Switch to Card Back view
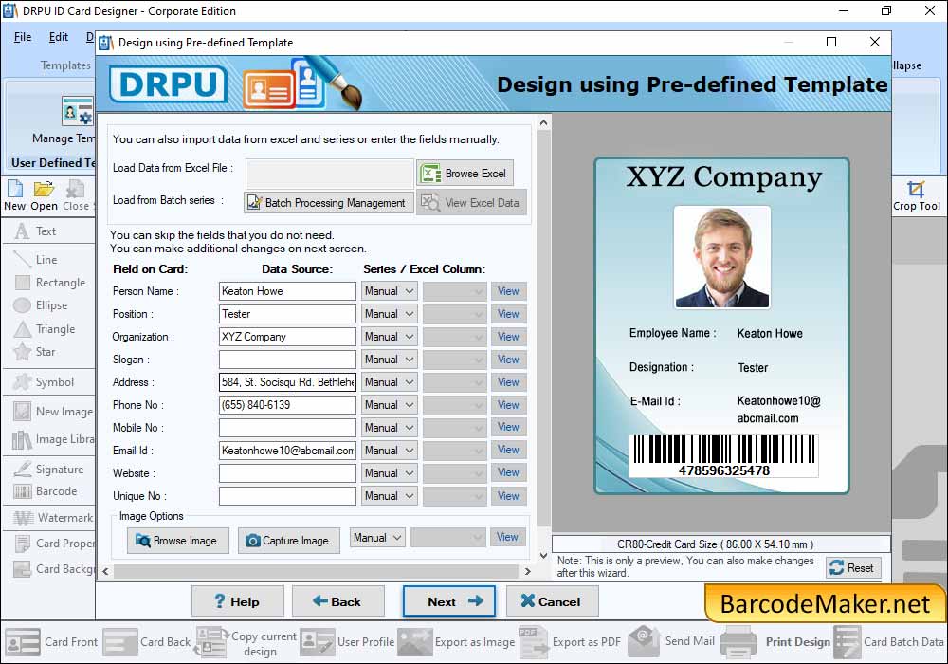 (146, 641)
